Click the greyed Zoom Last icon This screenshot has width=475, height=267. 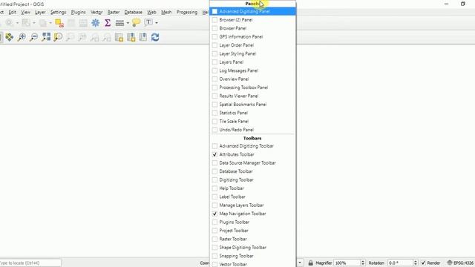click(94, 37)
